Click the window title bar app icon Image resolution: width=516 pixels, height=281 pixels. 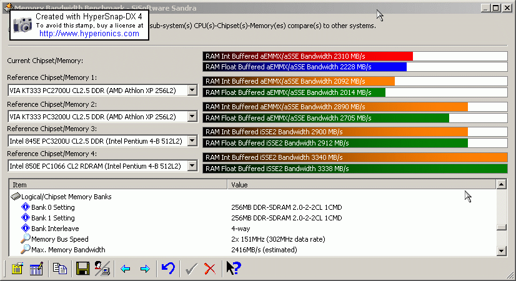pos(9,7)
